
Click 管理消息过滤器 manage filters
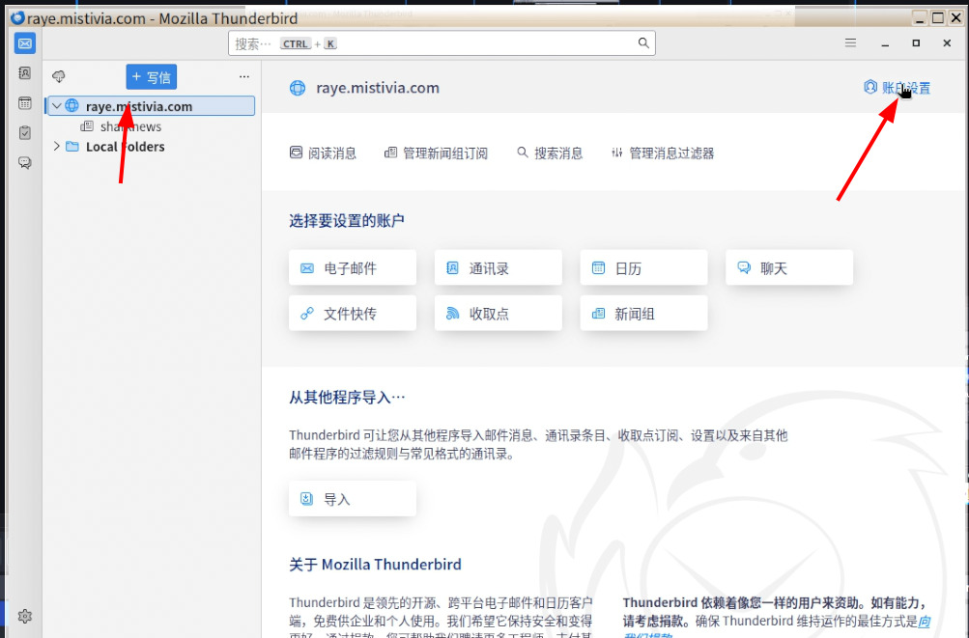pyautogui.click(x=663, y=153)
